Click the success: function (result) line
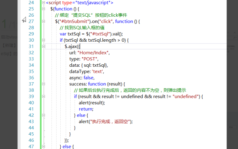 pos(97,84)
